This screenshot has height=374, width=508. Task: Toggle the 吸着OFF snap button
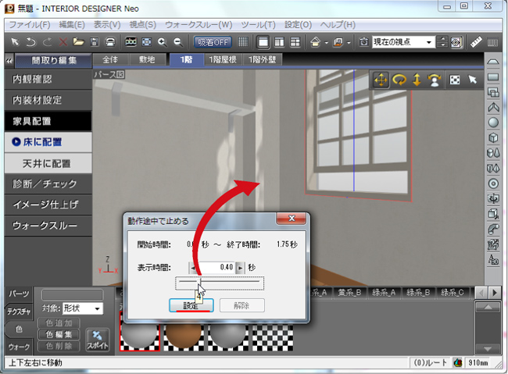pos(213,41)
